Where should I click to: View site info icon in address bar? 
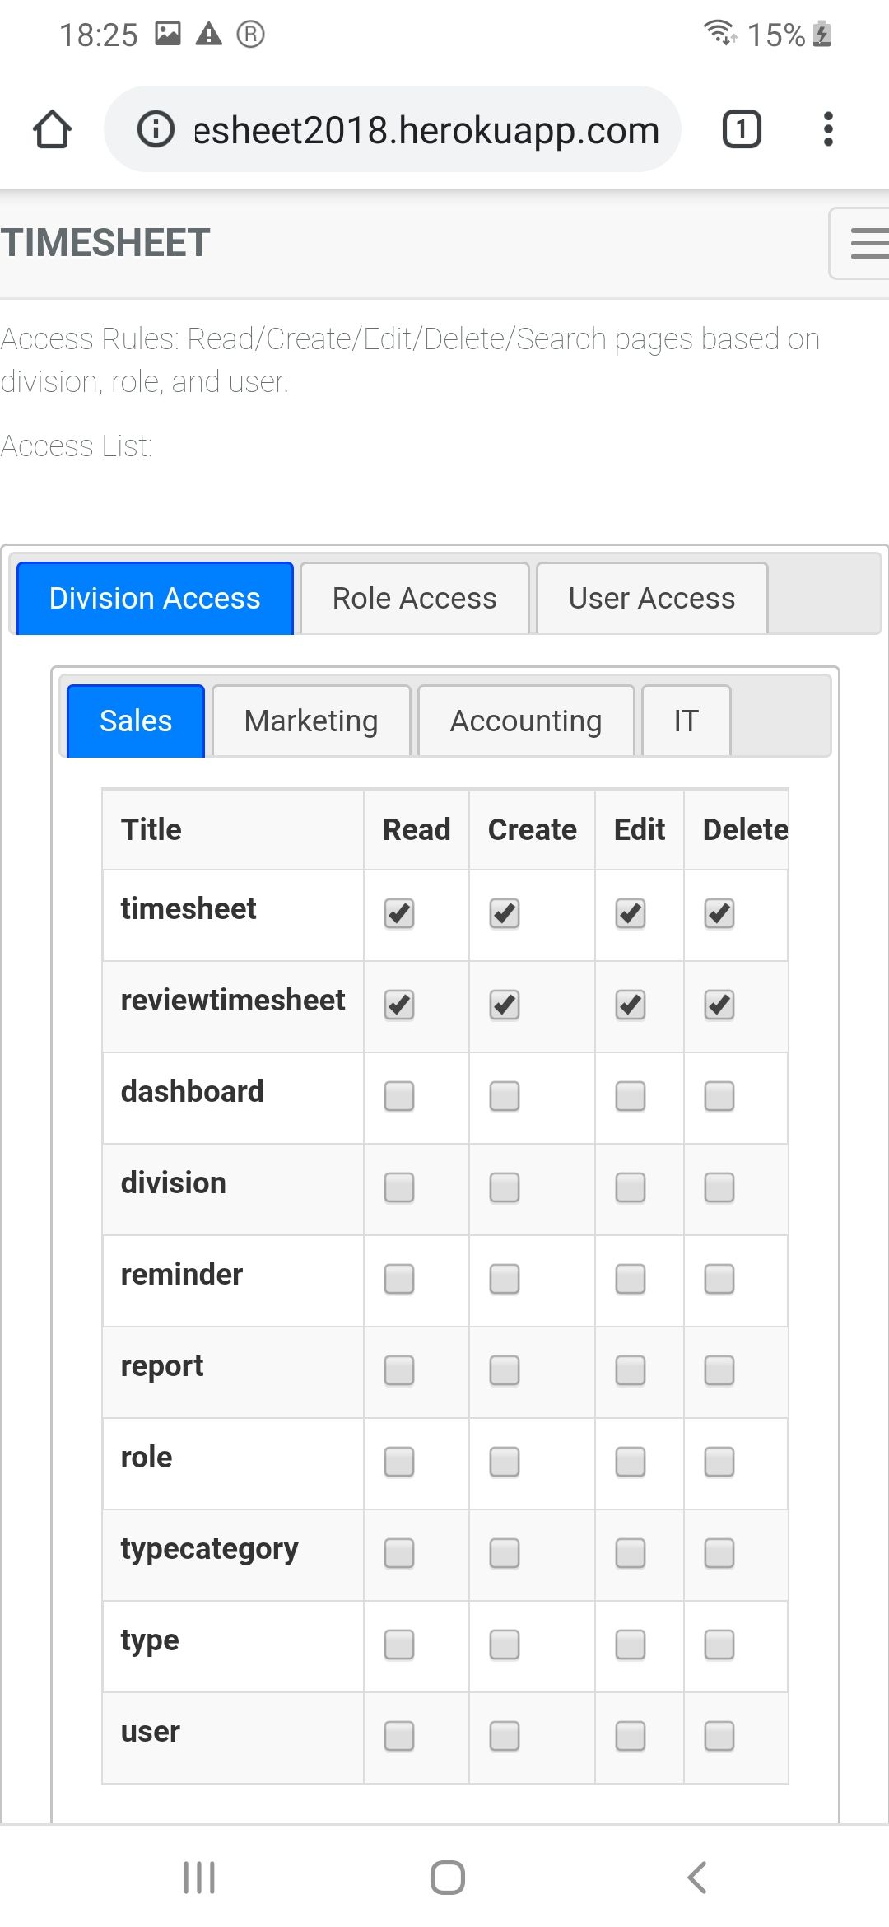click(156, 129)
